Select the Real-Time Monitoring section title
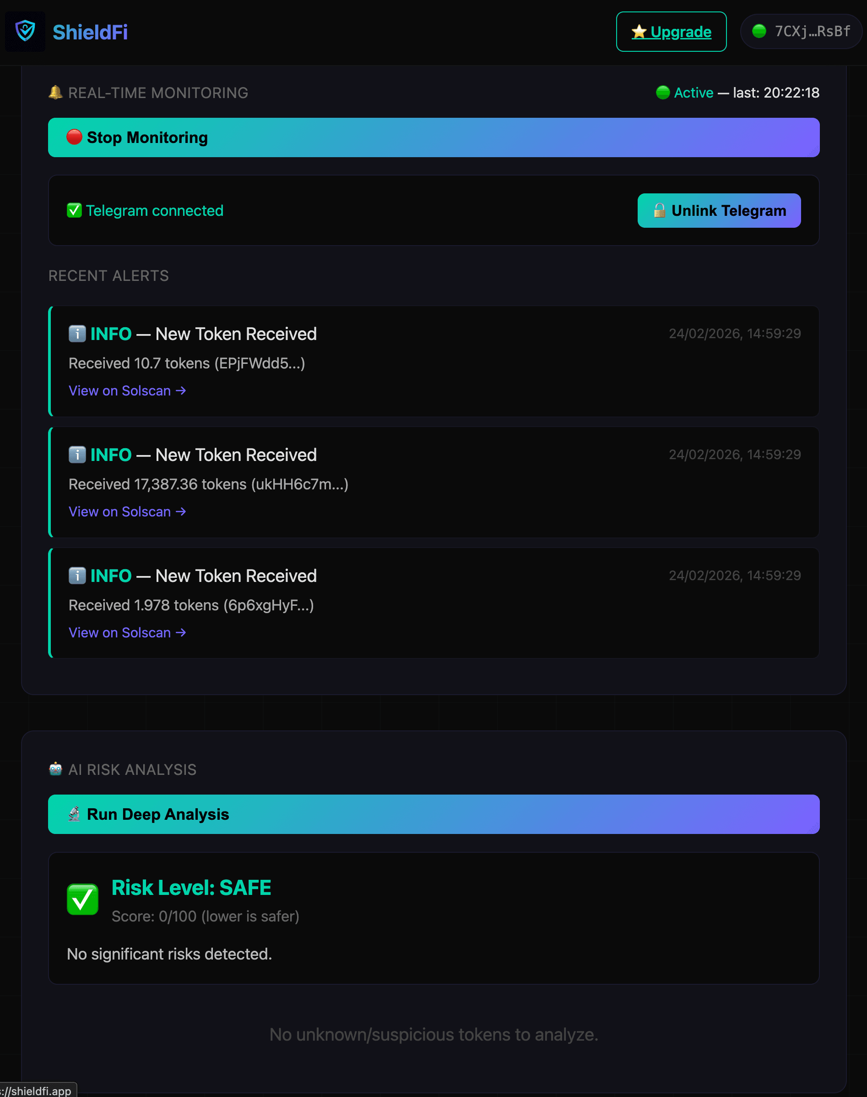Image resolution: width=867 pixels, height=1097 pixels. tap(158, 93)
